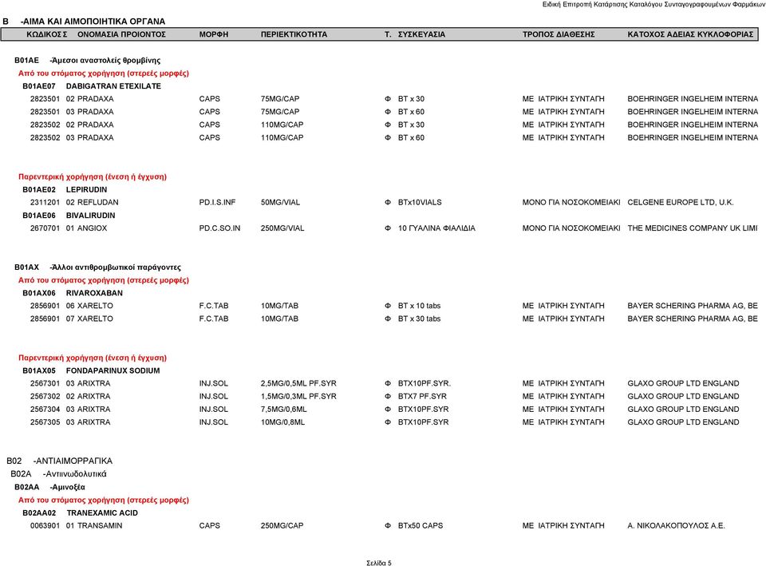The image size is (766, 566).
Task: Click the 2823501 02 PRADAXA row
Action: point(394,99)
